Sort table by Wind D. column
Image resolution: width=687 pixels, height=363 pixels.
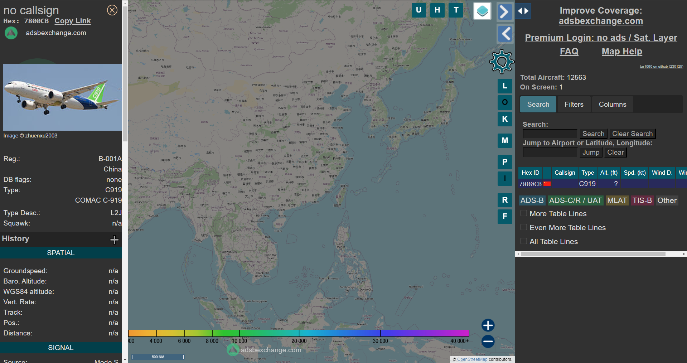coord(662,173)
